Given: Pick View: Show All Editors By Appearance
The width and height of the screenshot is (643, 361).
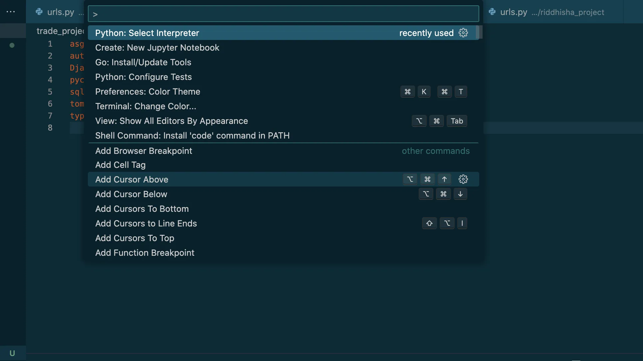Looking at the screenshot, I should coord(171,121).
